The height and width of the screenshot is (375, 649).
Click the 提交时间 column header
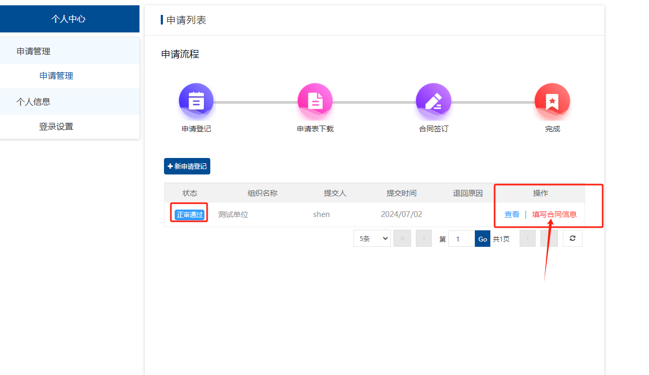pos(401,193)
